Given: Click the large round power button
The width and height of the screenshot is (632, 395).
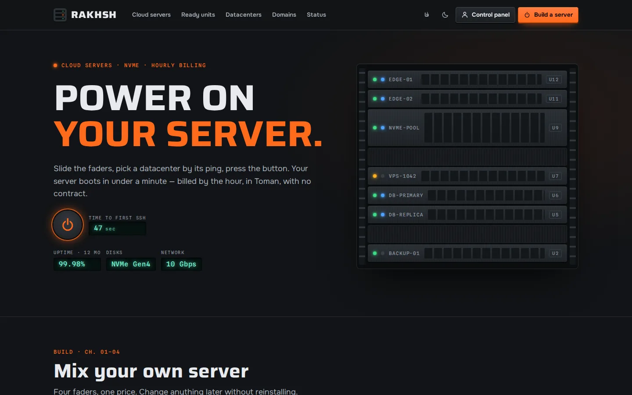Looking at the screenshot, I should click(x=68, y=225).
